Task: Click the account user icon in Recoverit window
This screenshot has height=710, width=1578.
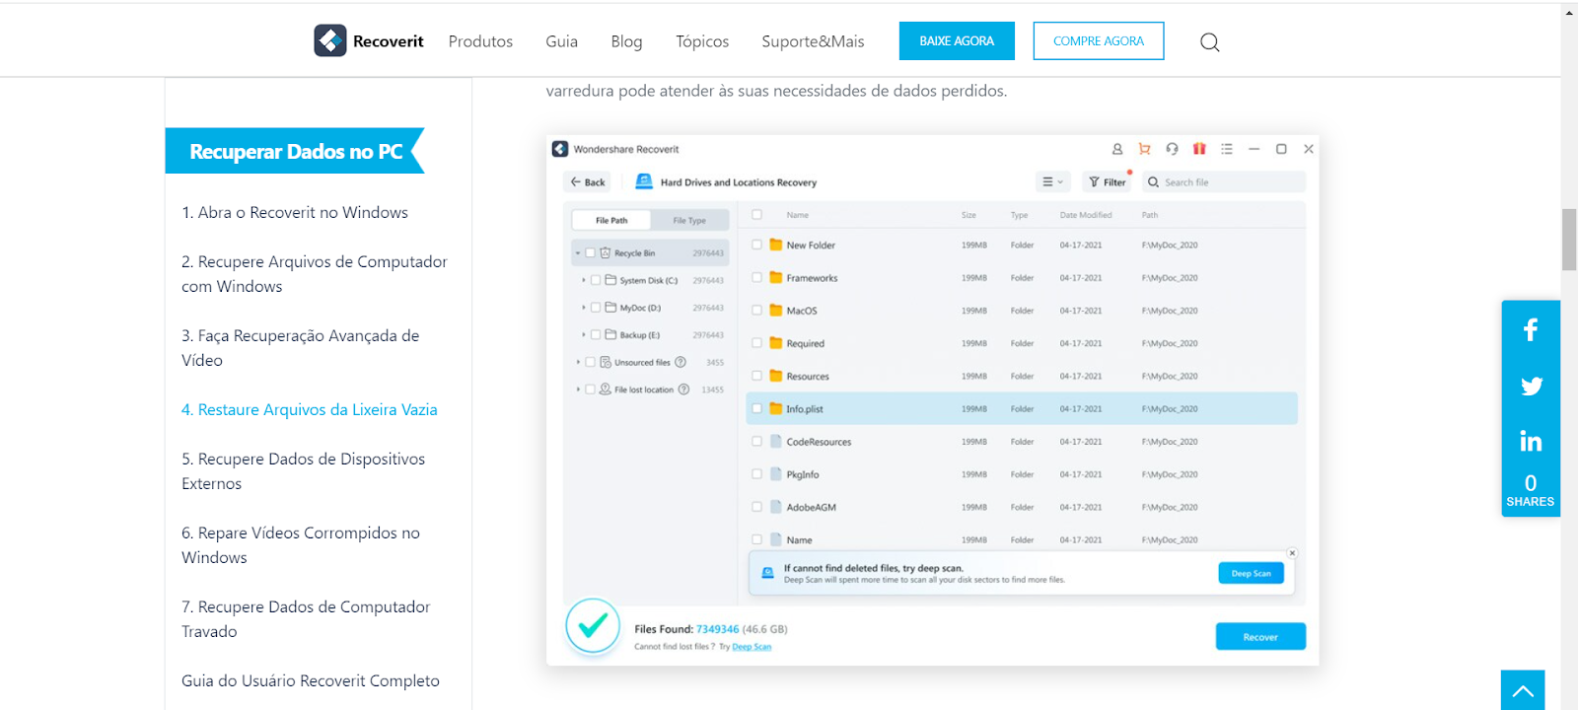Action: [x=1117, y=149]
